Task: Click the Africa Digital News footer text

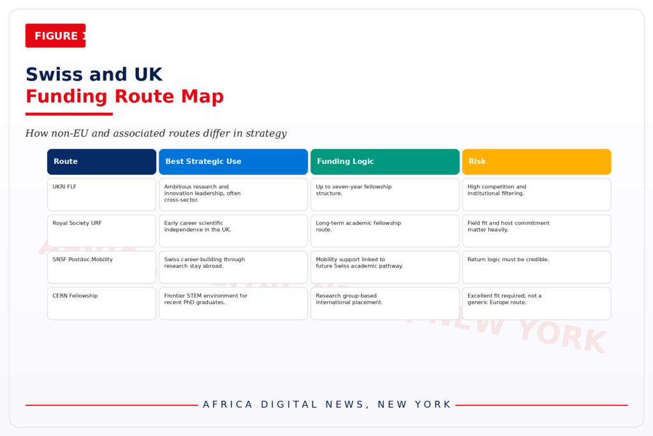Action: (327, 404)
